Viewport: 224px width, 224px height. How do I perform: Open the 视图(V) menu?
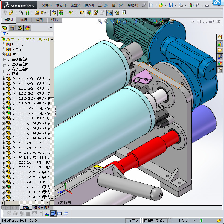click(x=75, y=5)
